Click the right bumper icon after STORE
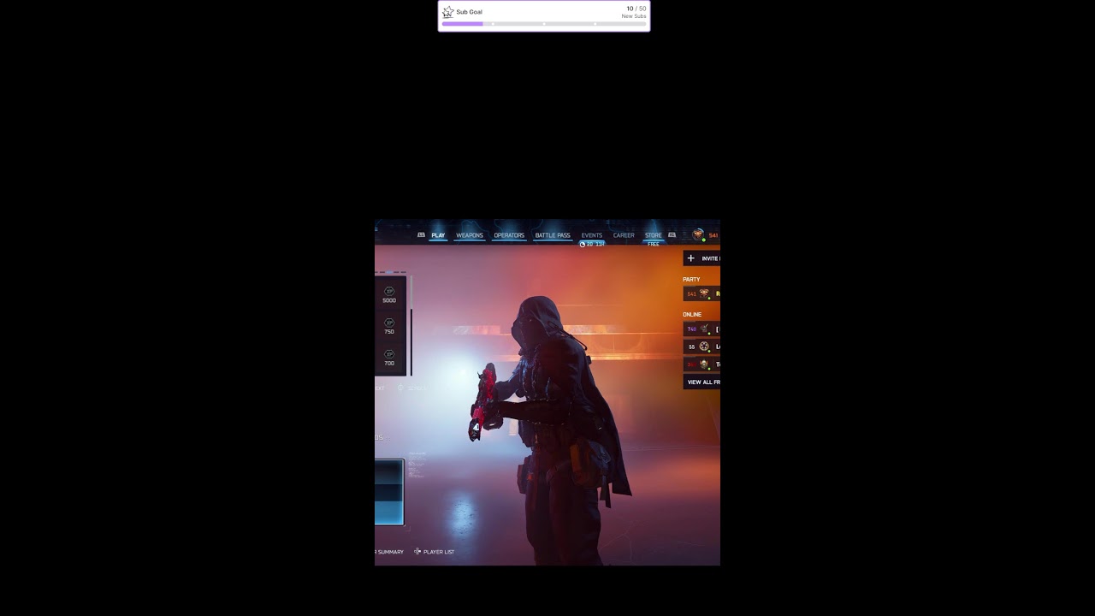The height and width of the screenshot is (616, 1095). pos(672,235)
